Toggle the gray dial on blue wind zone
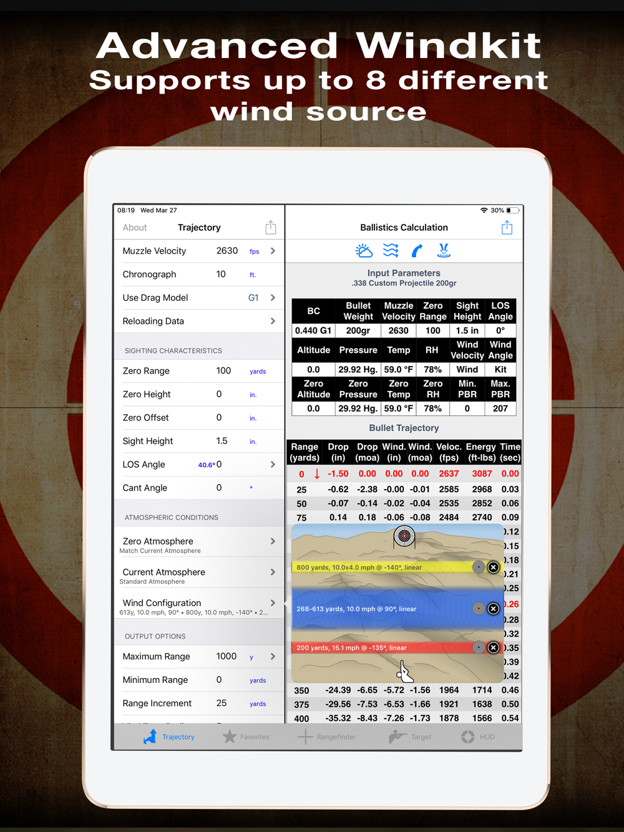 coord(478,608)
